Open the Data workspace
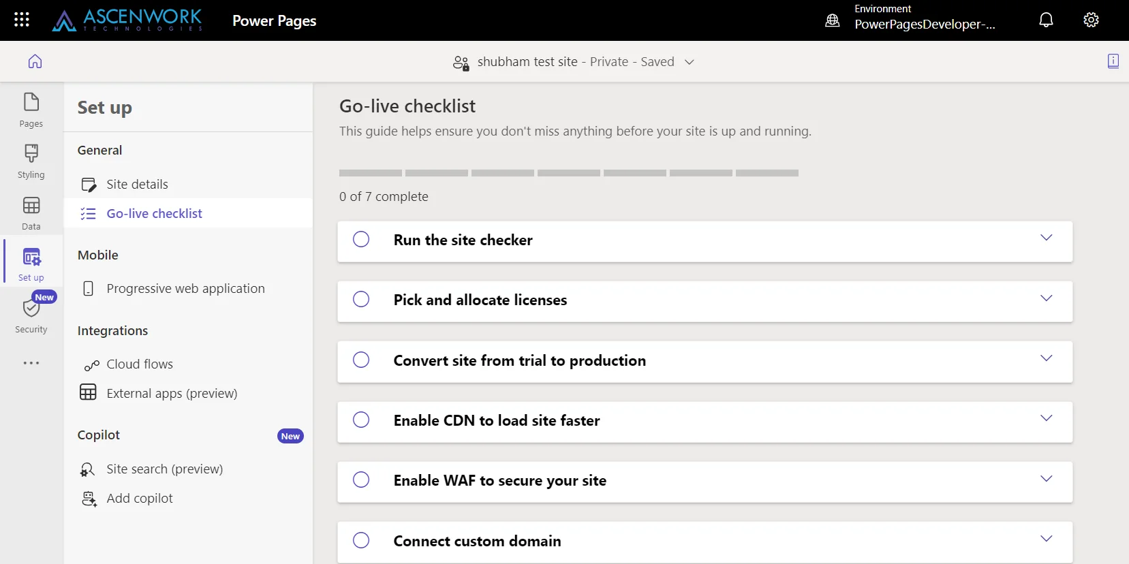 pos(31,213)
